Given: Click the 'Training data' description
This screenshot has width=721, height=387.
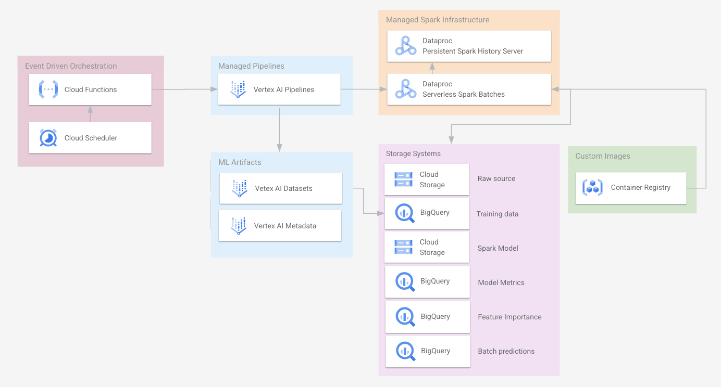Looking at the screenshot, I should click(x=498, y=214).
